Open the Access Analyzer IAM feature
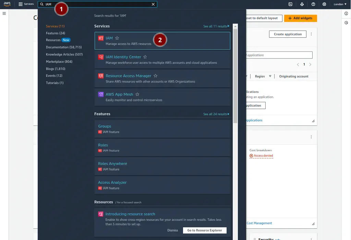 click(162, 185)
